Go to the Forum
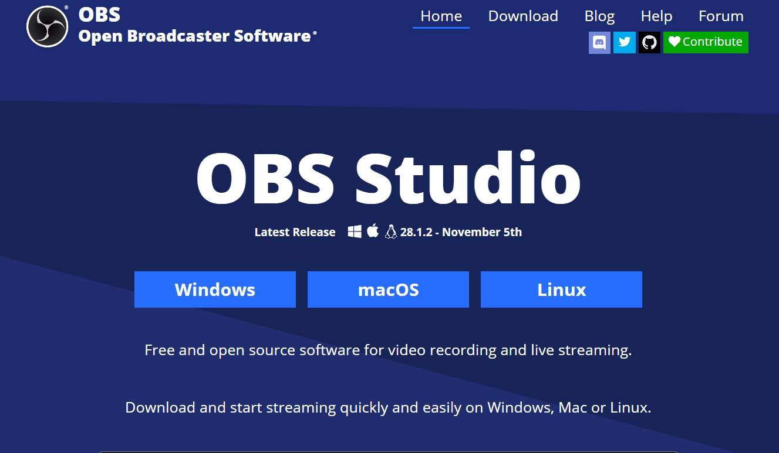The height and width of the screenshot is (453, 779). [721, 16]
